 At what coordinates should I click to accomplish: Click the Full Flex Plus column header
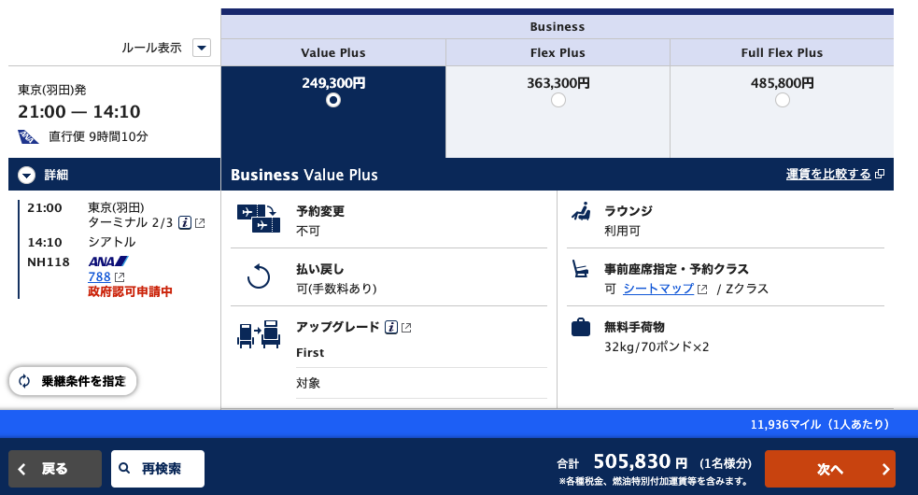(782, 53)
